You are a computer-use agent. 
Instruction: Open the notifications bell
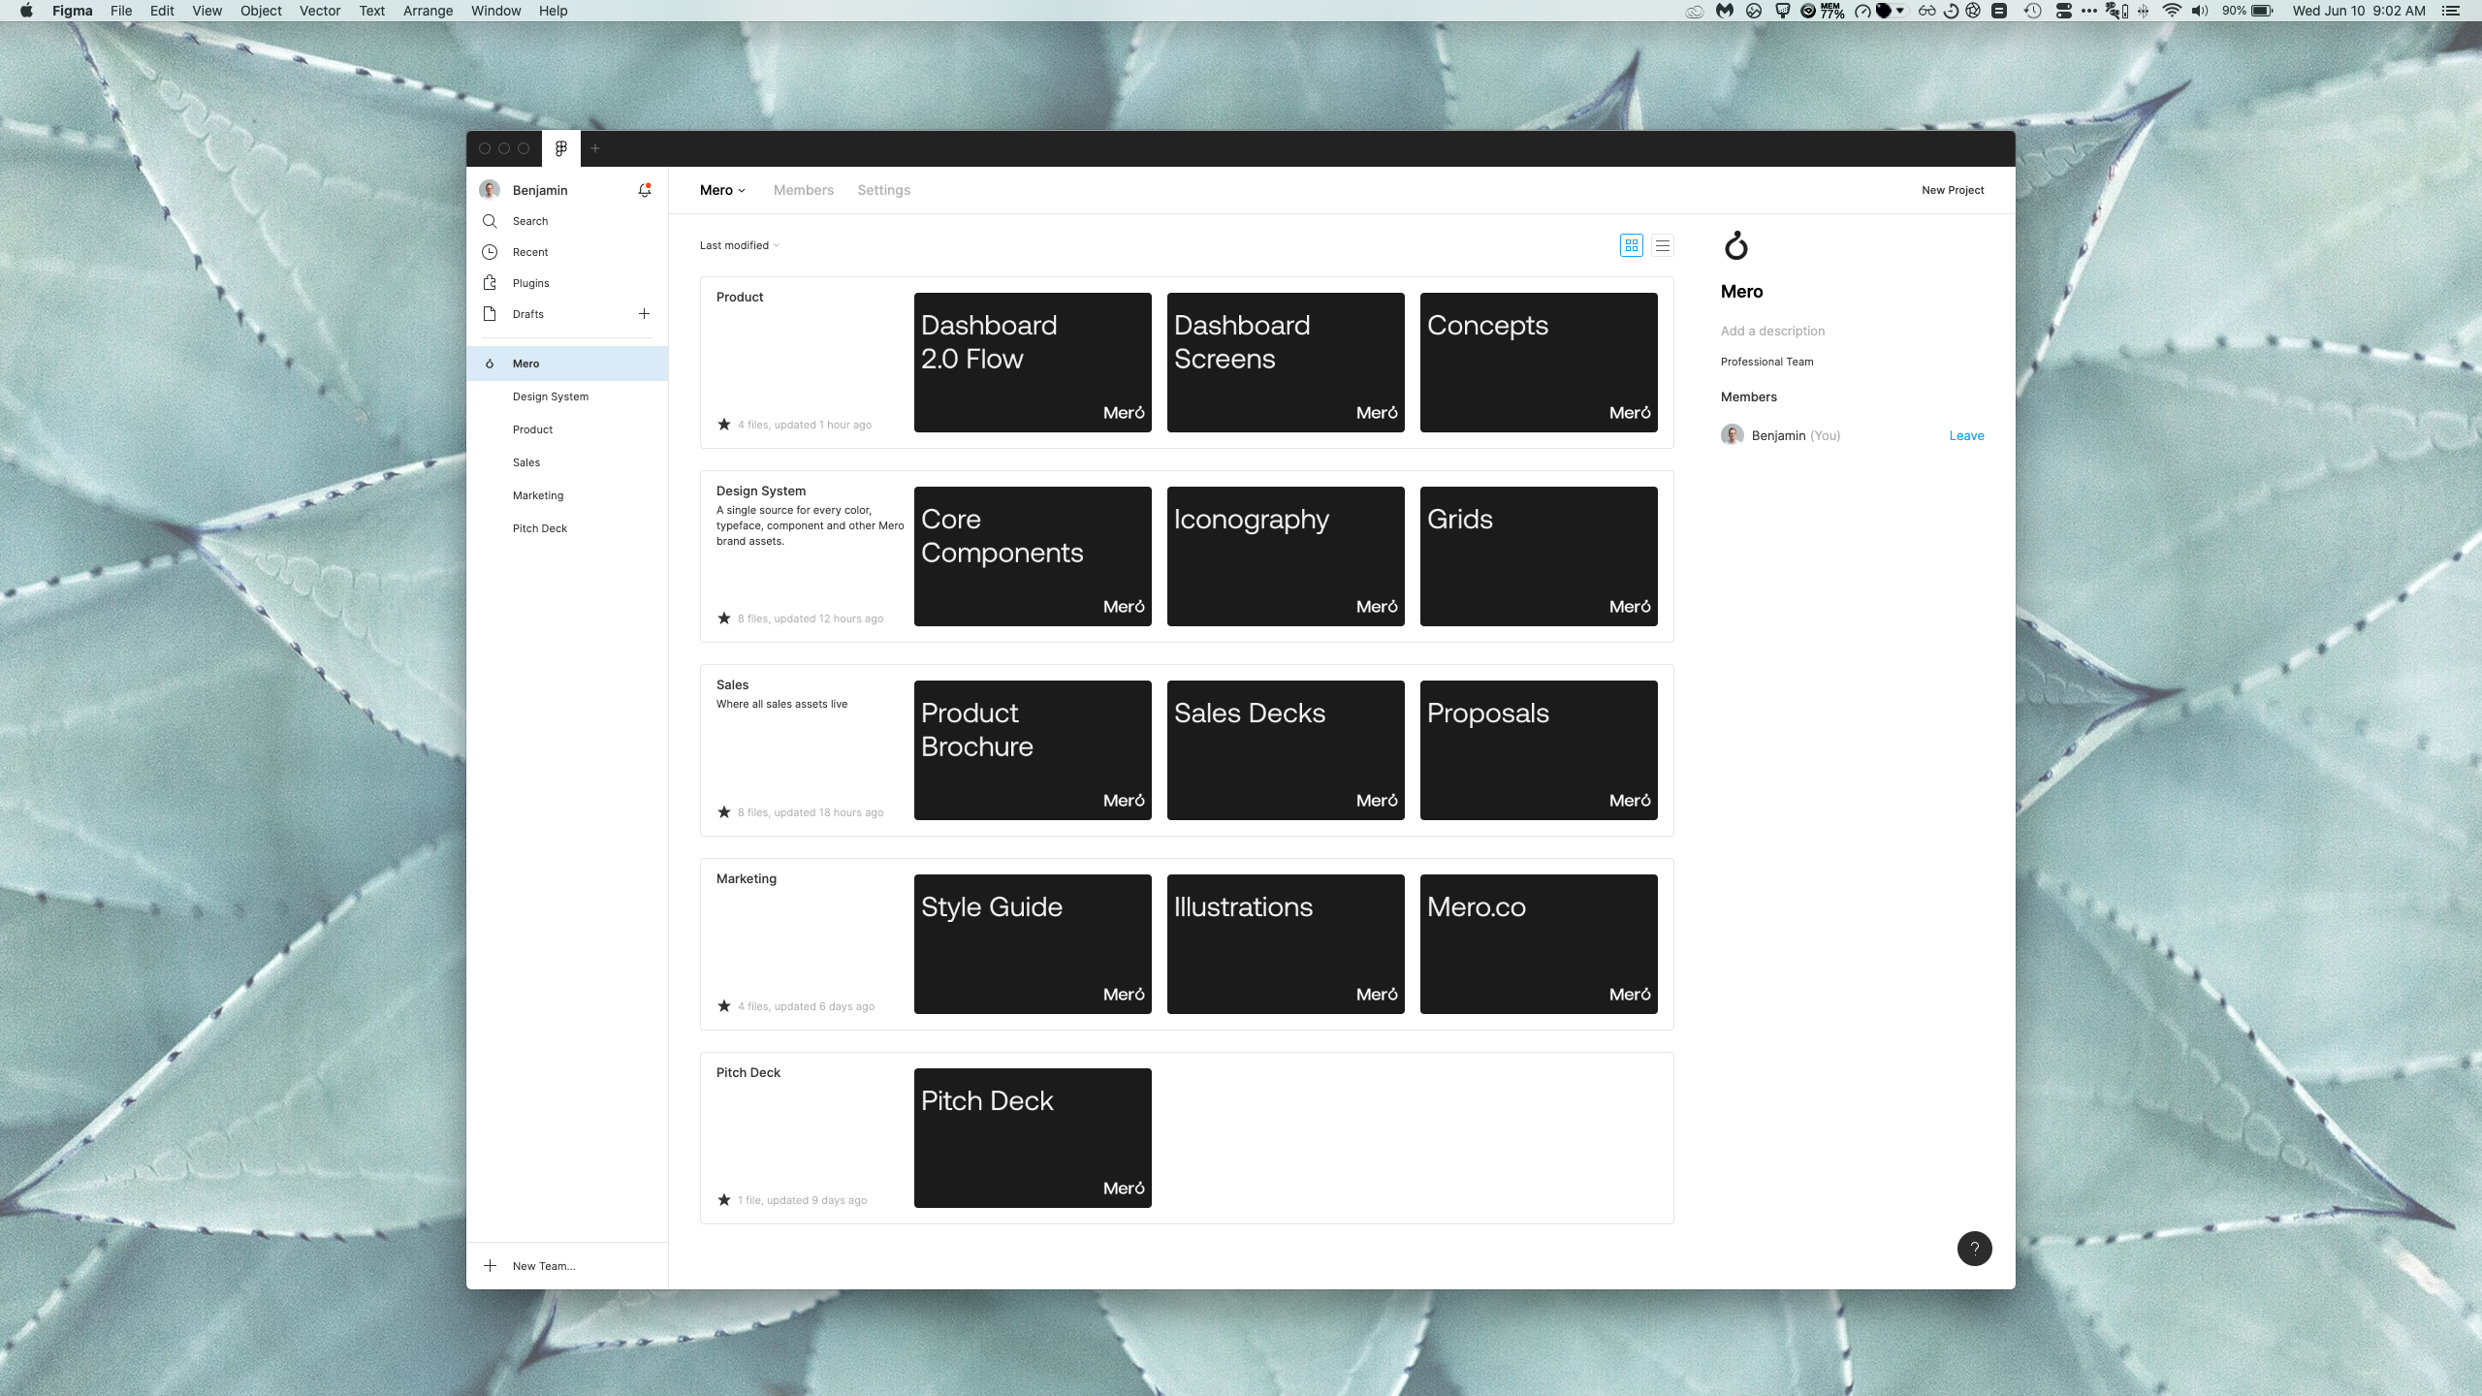(644, 190)
